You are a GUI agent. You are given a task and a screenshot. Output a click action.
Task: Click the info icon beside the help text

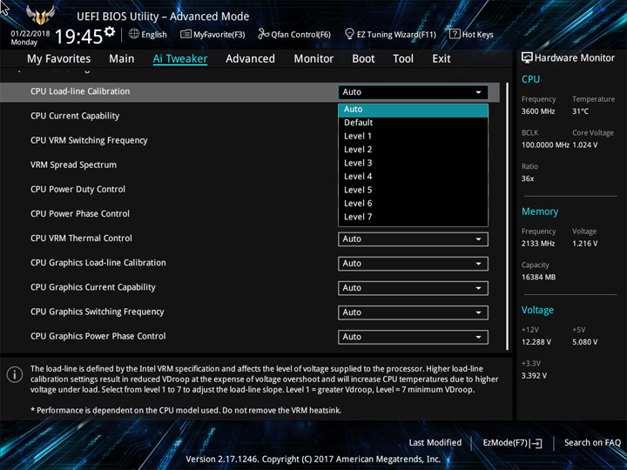click(x=14, y=374)
